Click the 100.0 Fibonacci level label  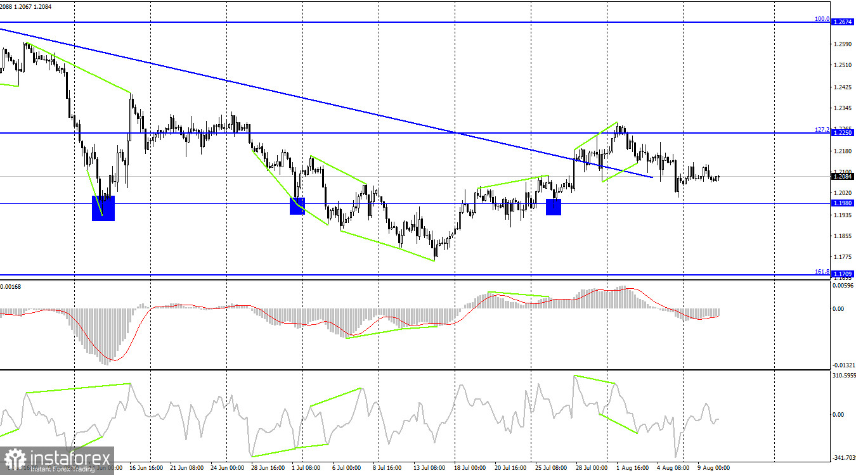pos(822,19)
